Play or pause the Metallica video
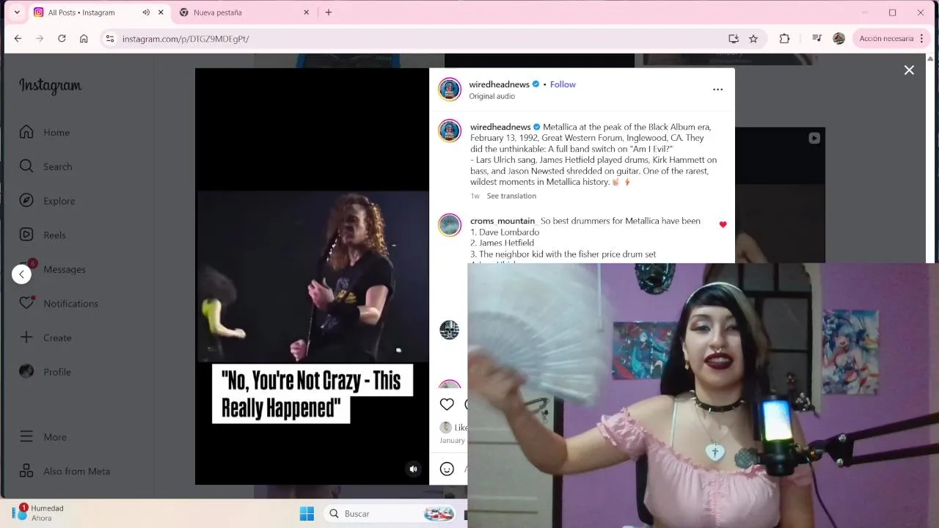 (312, 276)
